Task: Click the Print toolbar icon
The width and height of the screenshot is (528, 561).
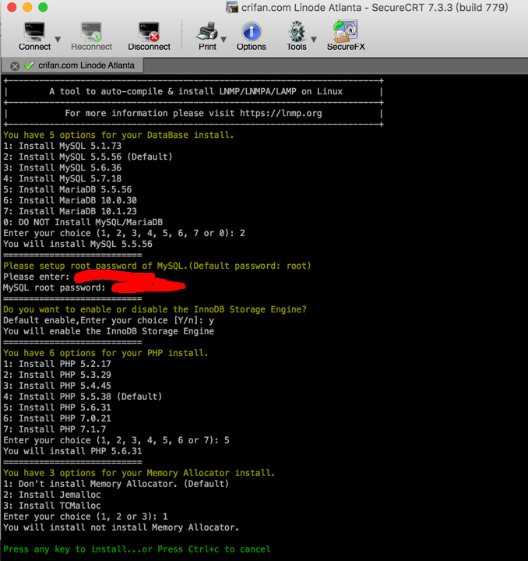Action: [x=207, y=36]
